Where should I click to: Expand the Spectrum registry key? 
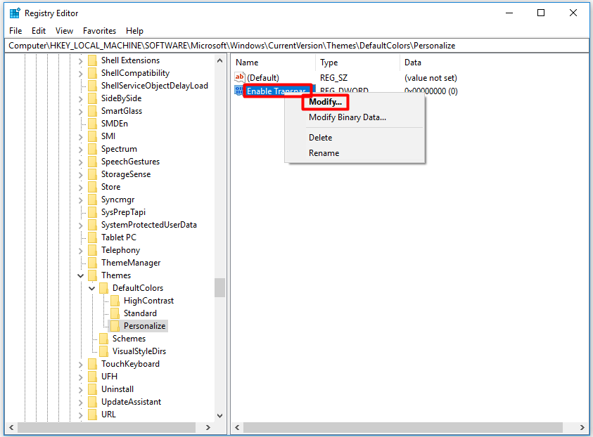tap(80, 148)
